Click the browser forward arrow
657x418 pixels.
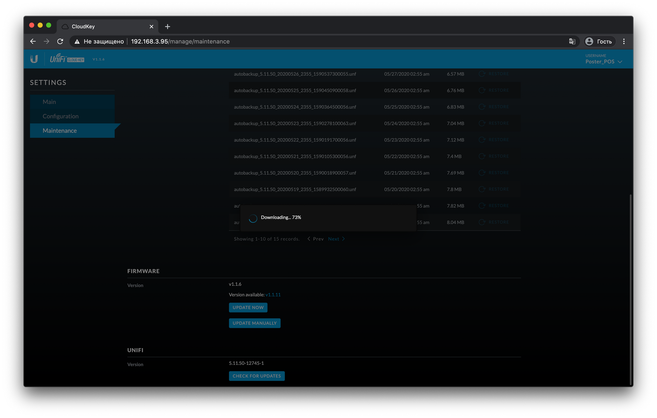(46, 41)
